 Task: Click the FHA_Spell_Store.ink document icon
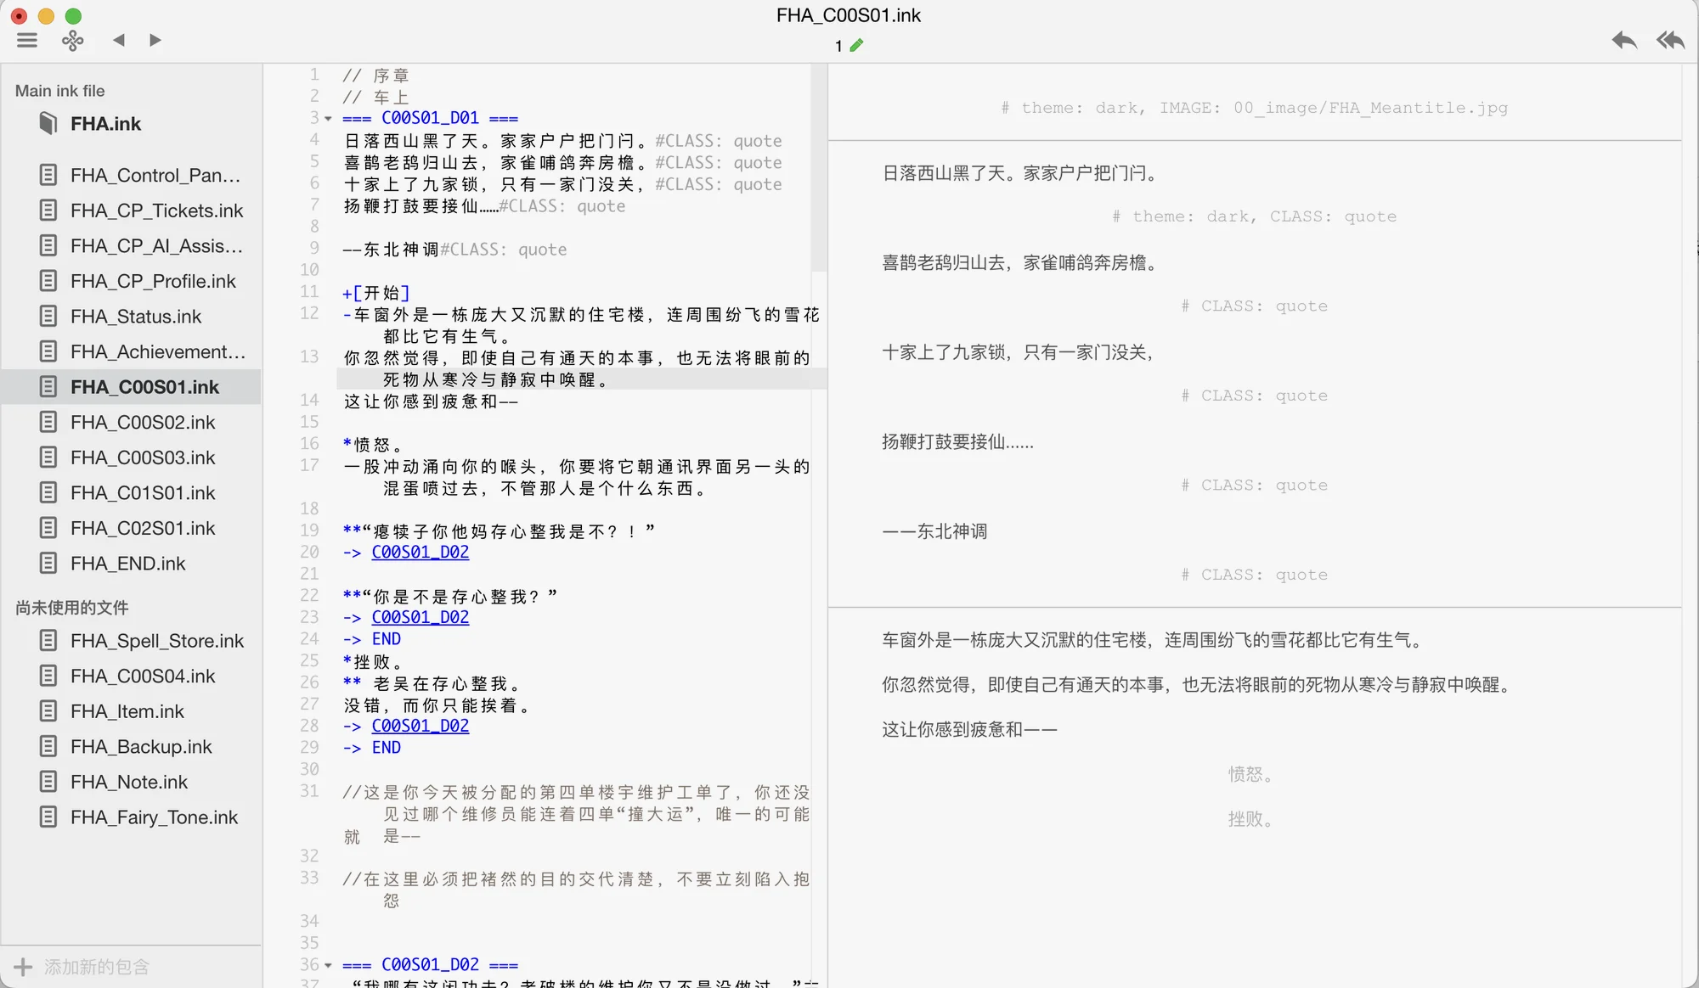pos(48,641)
